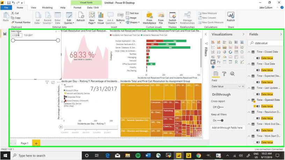The height and width of the screenshot is (160, 285).
Task: Open the Fields well tab icon
Action: click(x=216, y=74)
